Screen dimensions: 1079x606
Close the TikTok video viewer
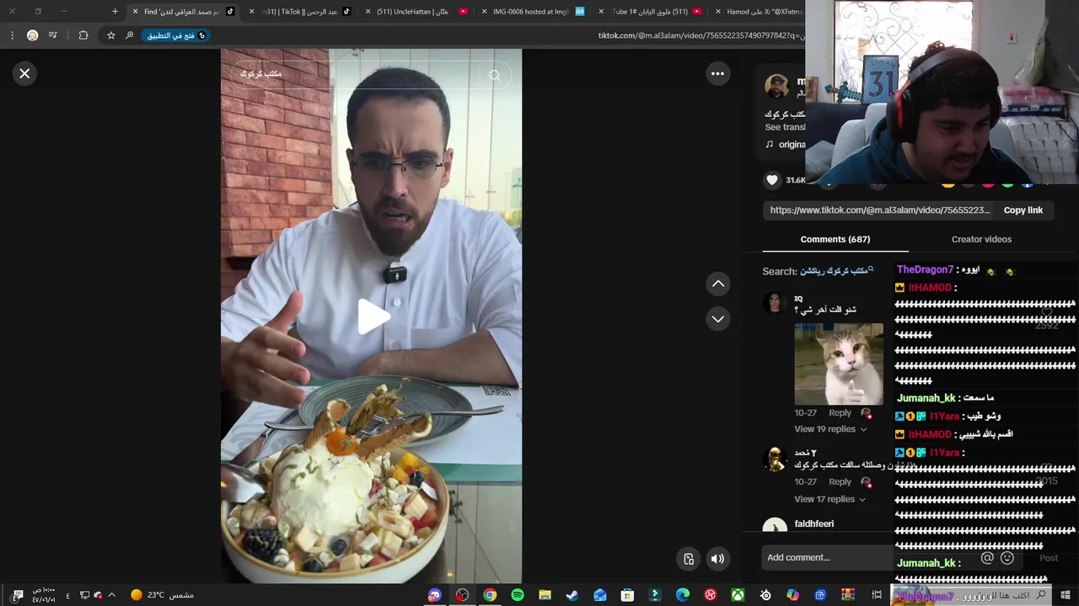click(24, 73)
